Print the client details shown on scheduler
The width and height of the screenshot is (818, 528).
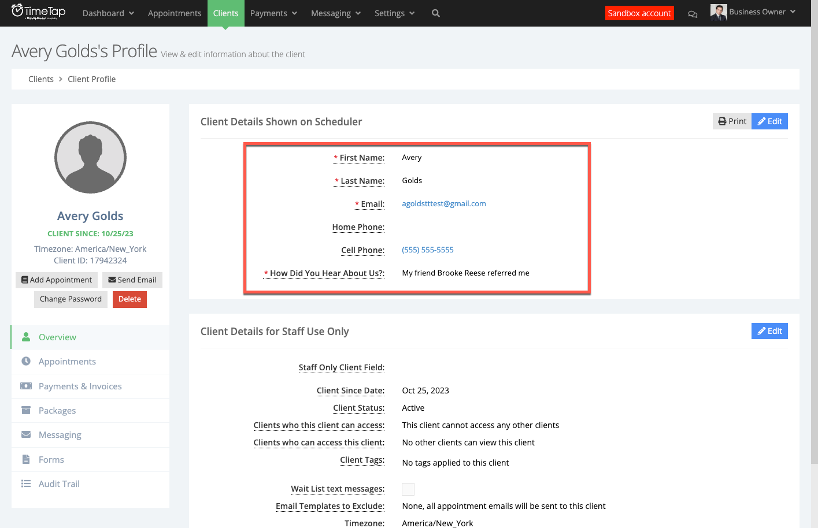732,121
